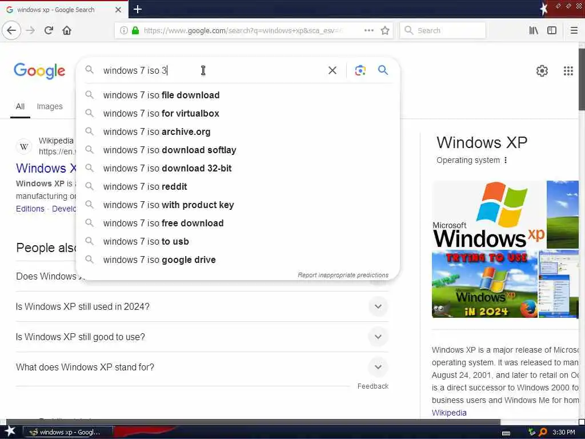Open the Firefox Library icon
585x439 pixels.
point(534,30)
